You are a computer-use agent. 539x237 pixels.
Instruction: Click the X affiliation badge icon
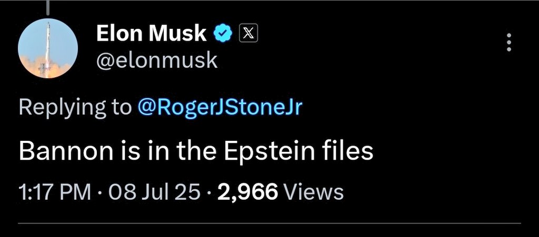click(248, 34)
